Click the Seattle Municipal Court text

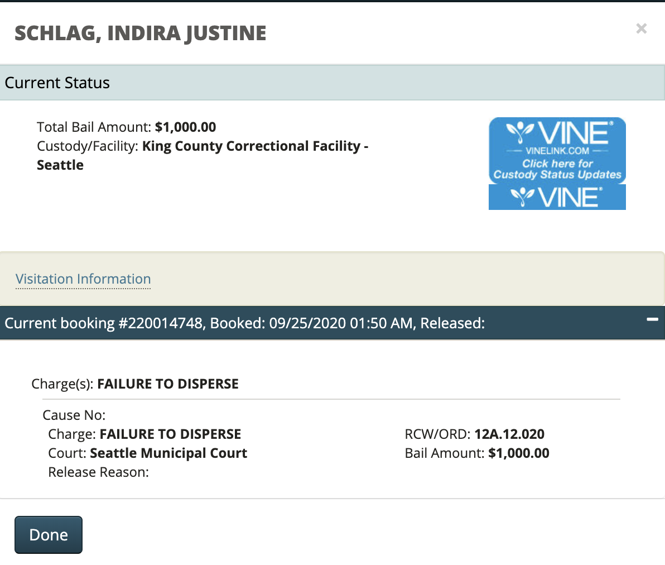point(168,453)
